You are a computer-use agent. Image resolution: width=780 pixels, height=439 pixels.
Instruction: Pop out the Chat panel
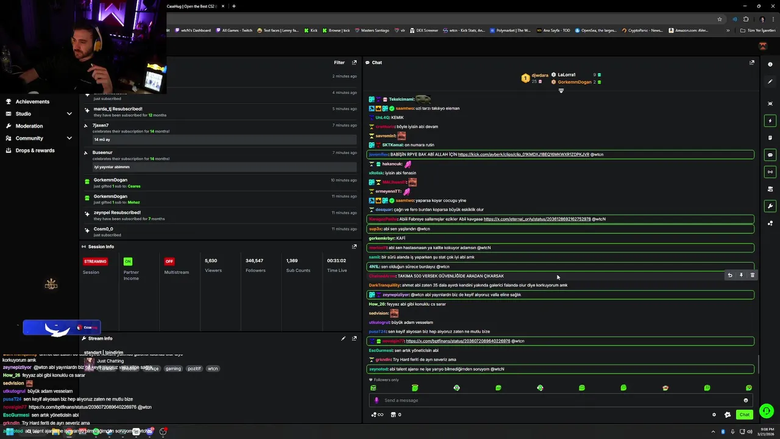coord(751,62)
